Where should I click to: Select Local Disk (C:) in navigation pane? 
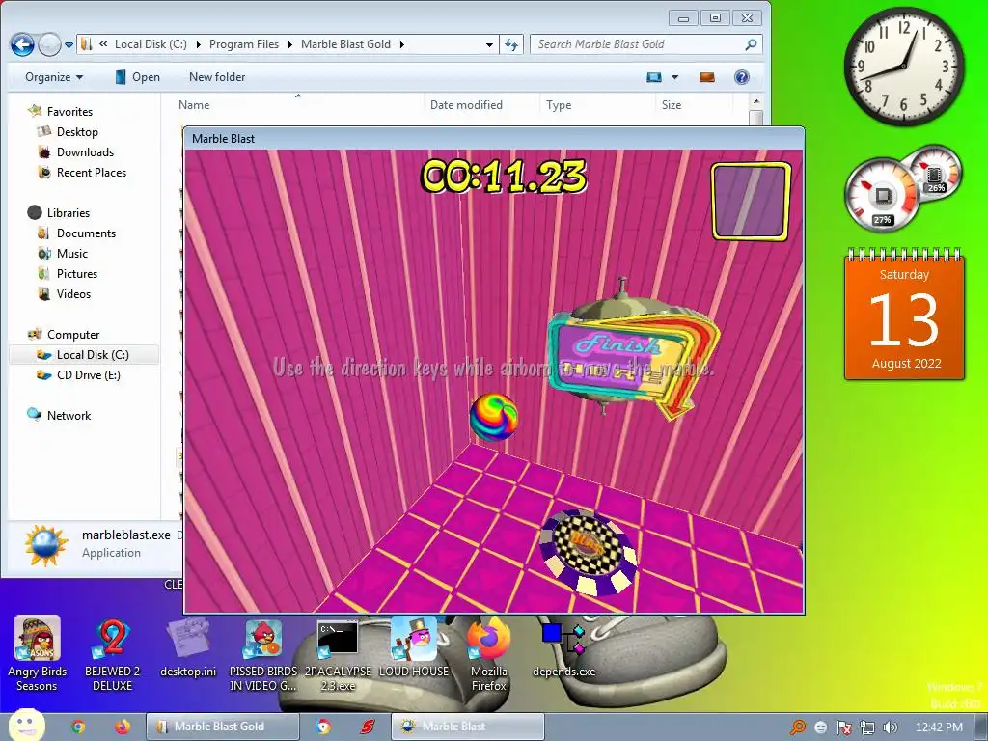tap(85, 354)
